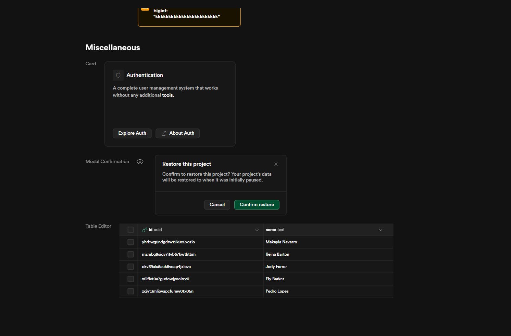Click the bigint warning text box
The height and width of the screenshot is (336, 511).
pos(189,17)
